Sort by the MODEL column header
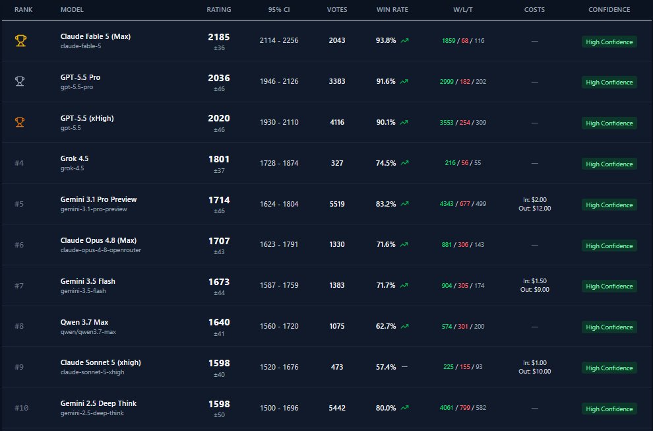Screen dimensions: 653x431 click(x=72, y=10)
